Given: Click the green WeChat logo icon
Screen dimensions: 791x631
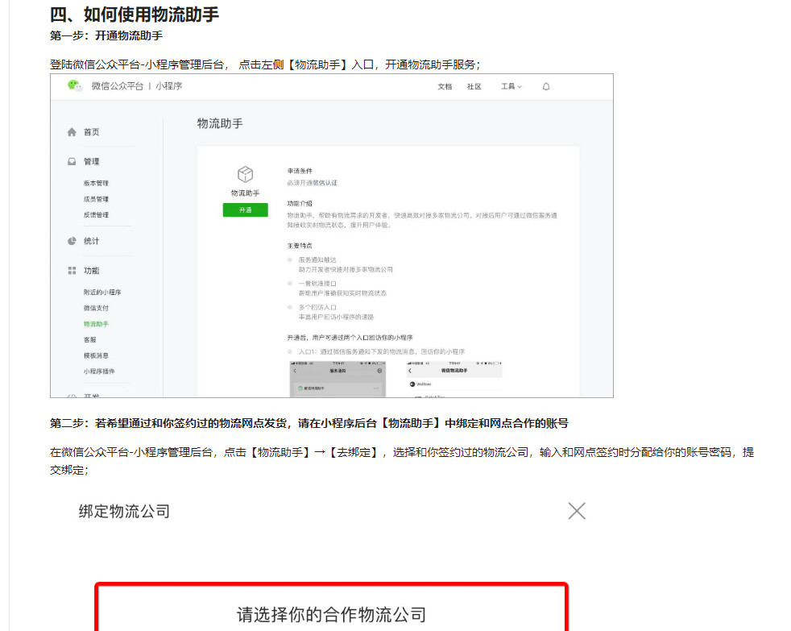Looking at the screenshot, I should (75, 85).
